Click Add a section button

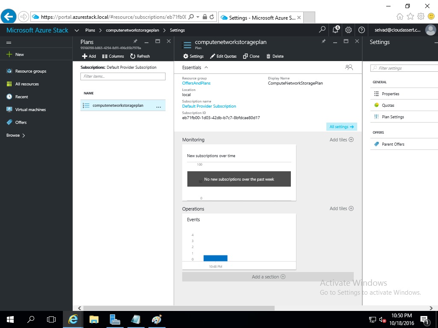[268, 277]
